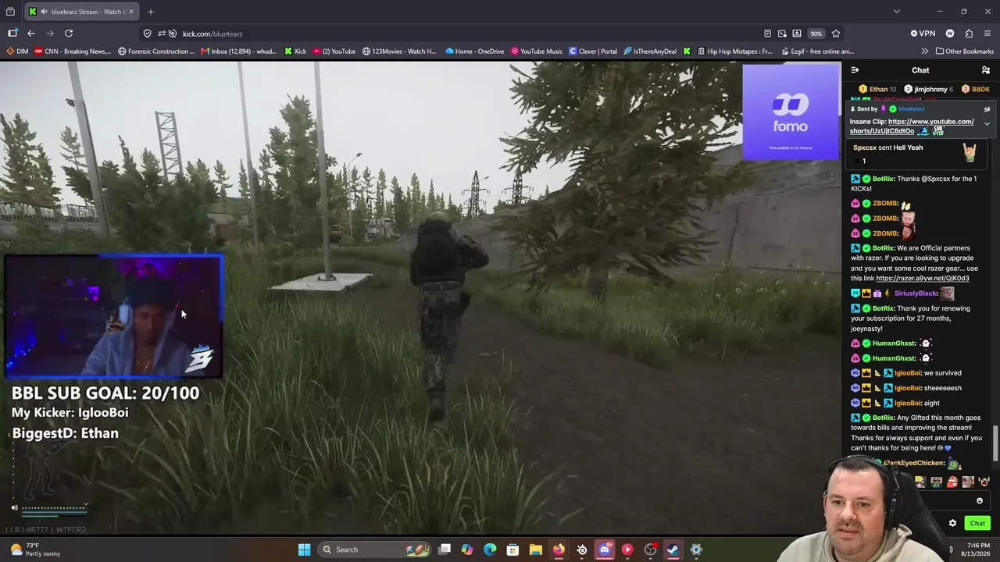This screenshot has height=562, width=1000.
Task: Open the chat user list icon
Action: [986, 70]
